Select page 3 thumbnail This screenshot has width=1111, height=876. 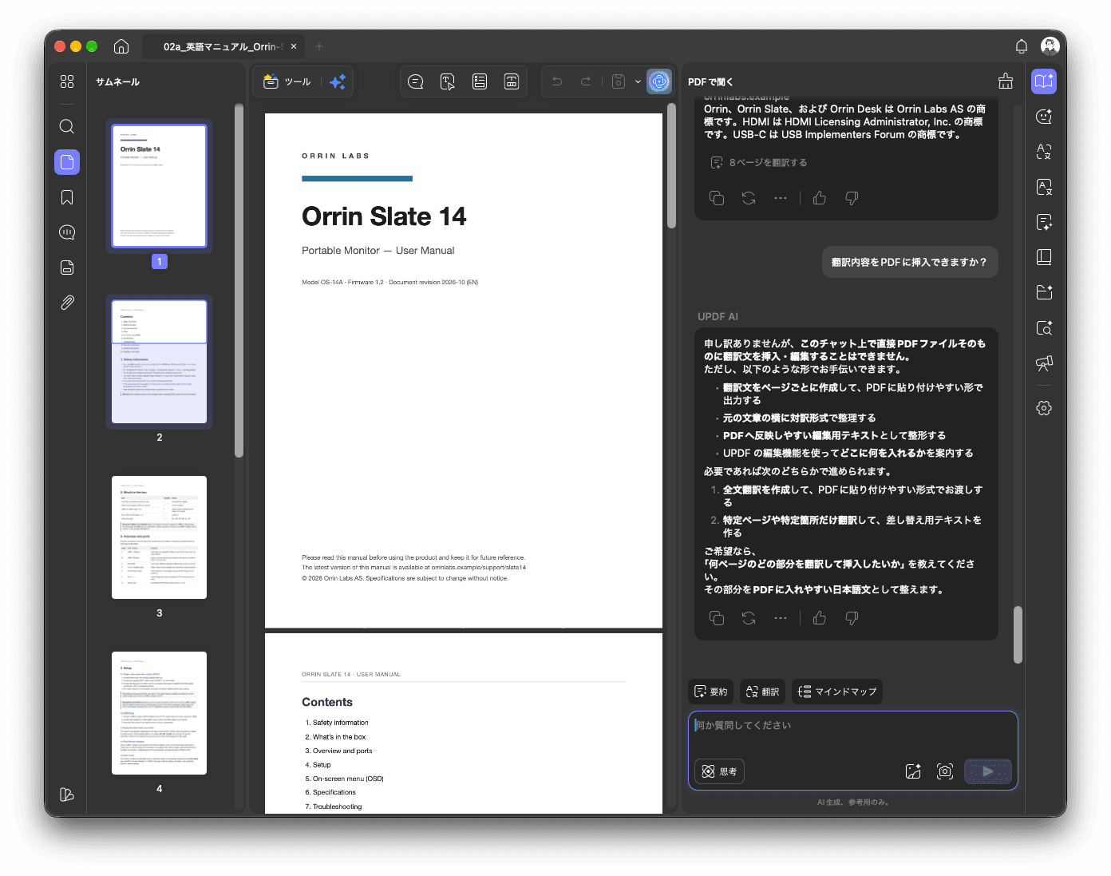coord(159,537)
